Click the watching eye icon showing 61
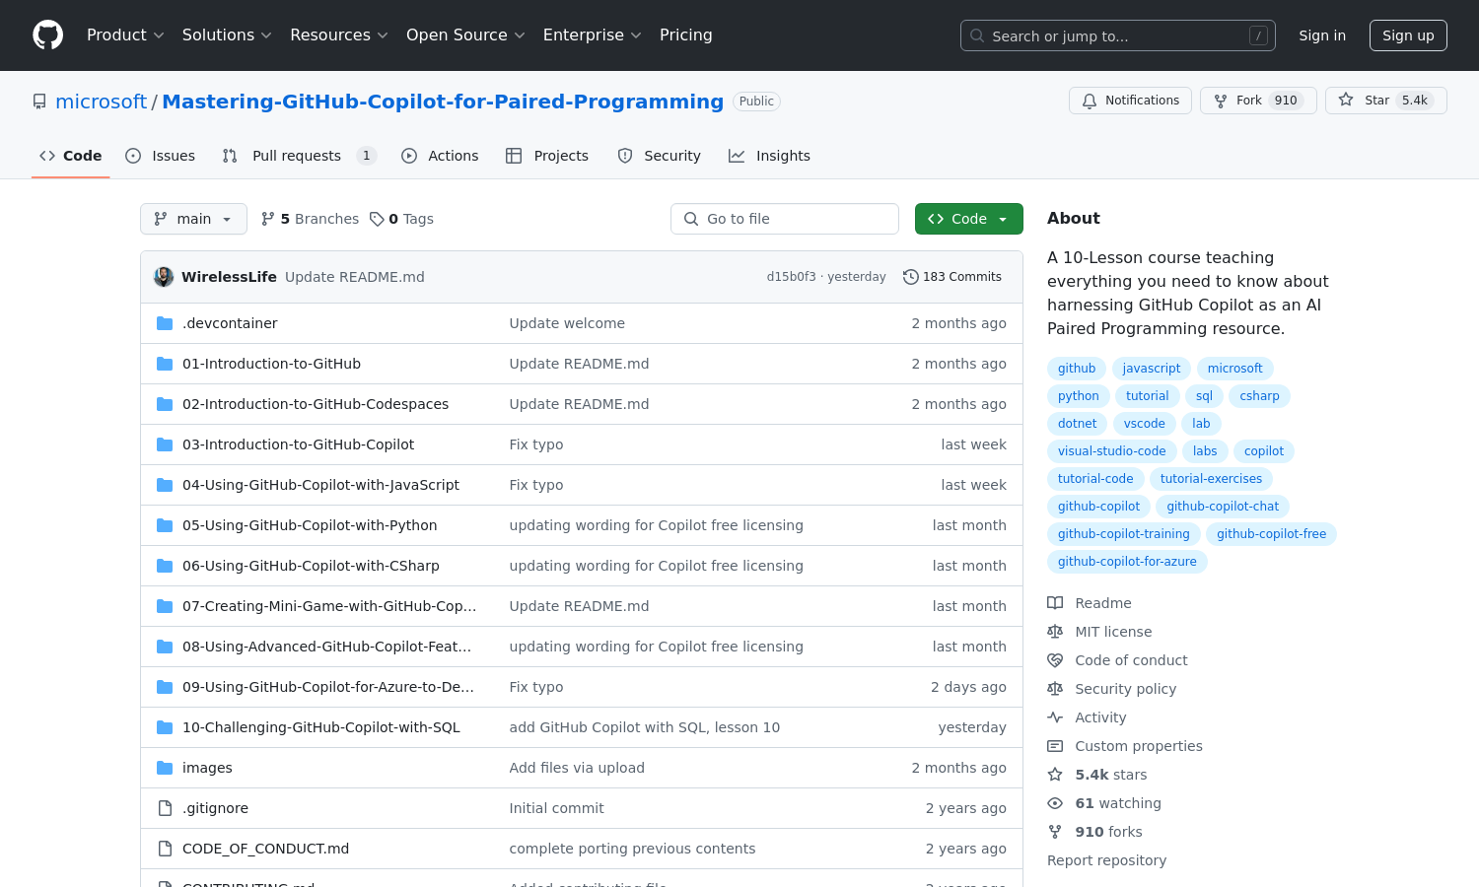This screenshot has height=887, width=1479. (1055, 803)
